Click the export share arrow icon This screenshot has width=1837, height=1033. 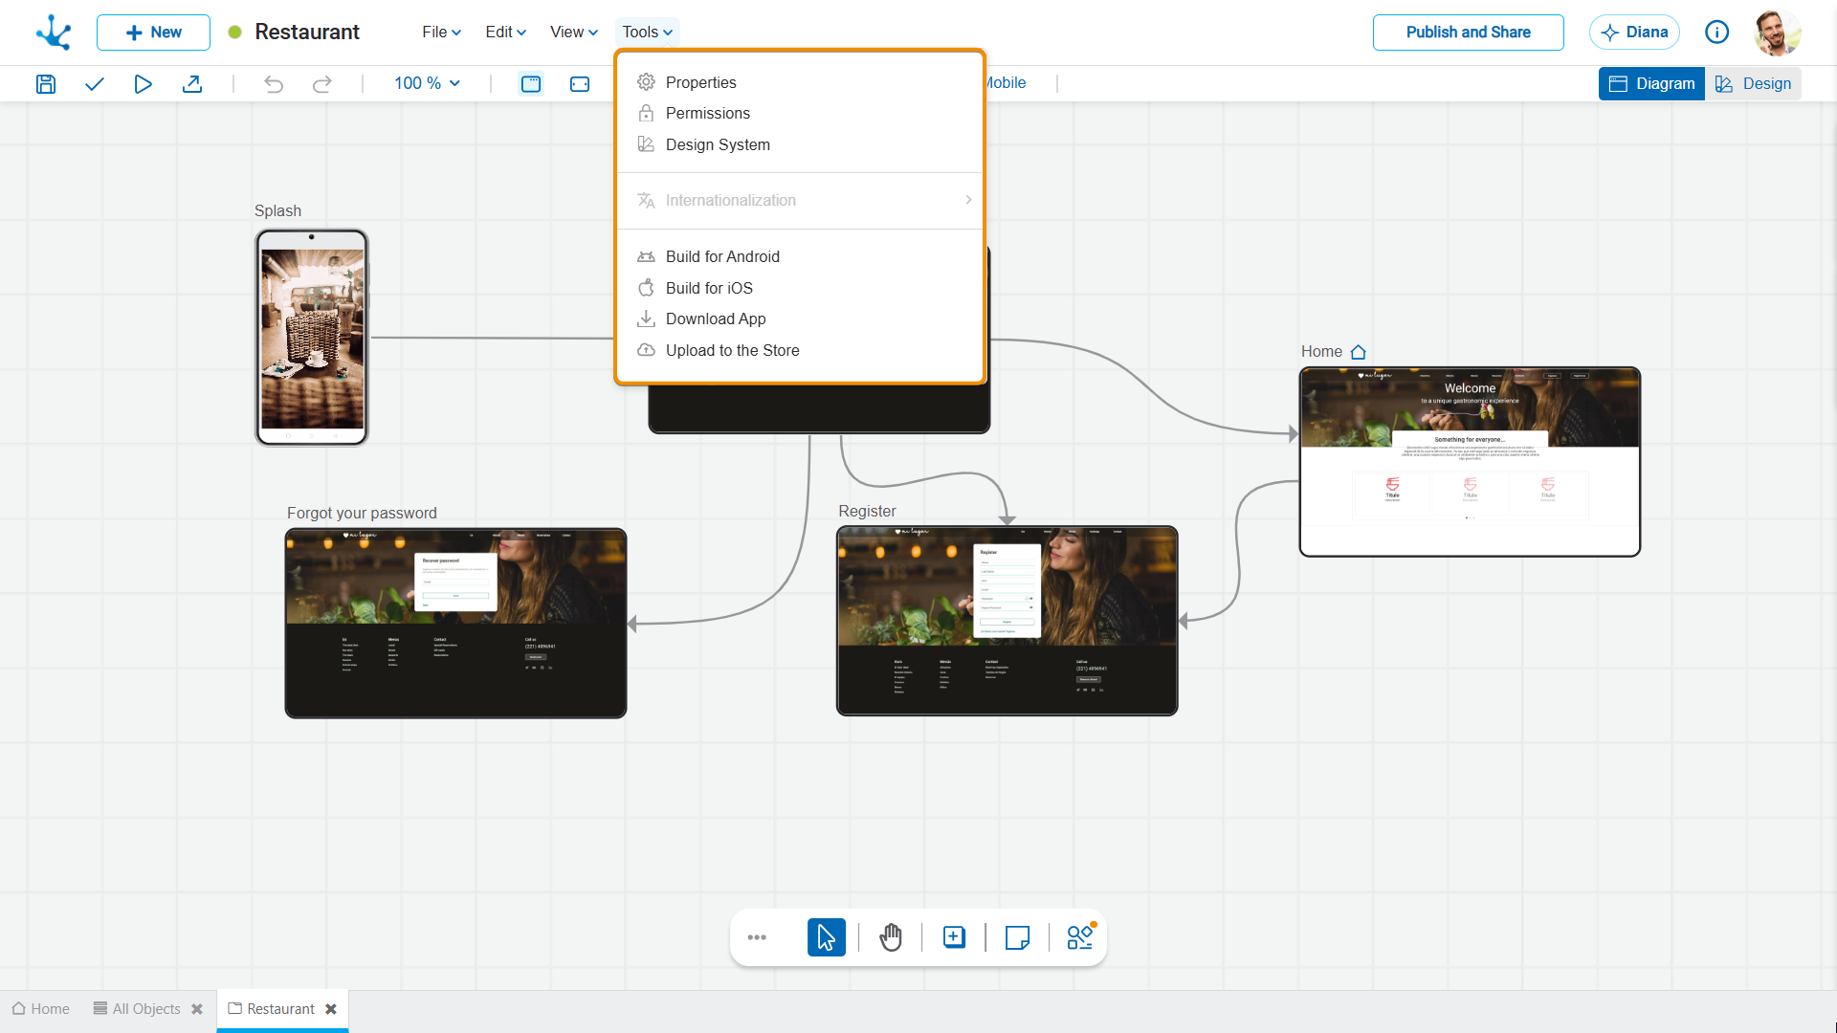click(x=192, y=84)
